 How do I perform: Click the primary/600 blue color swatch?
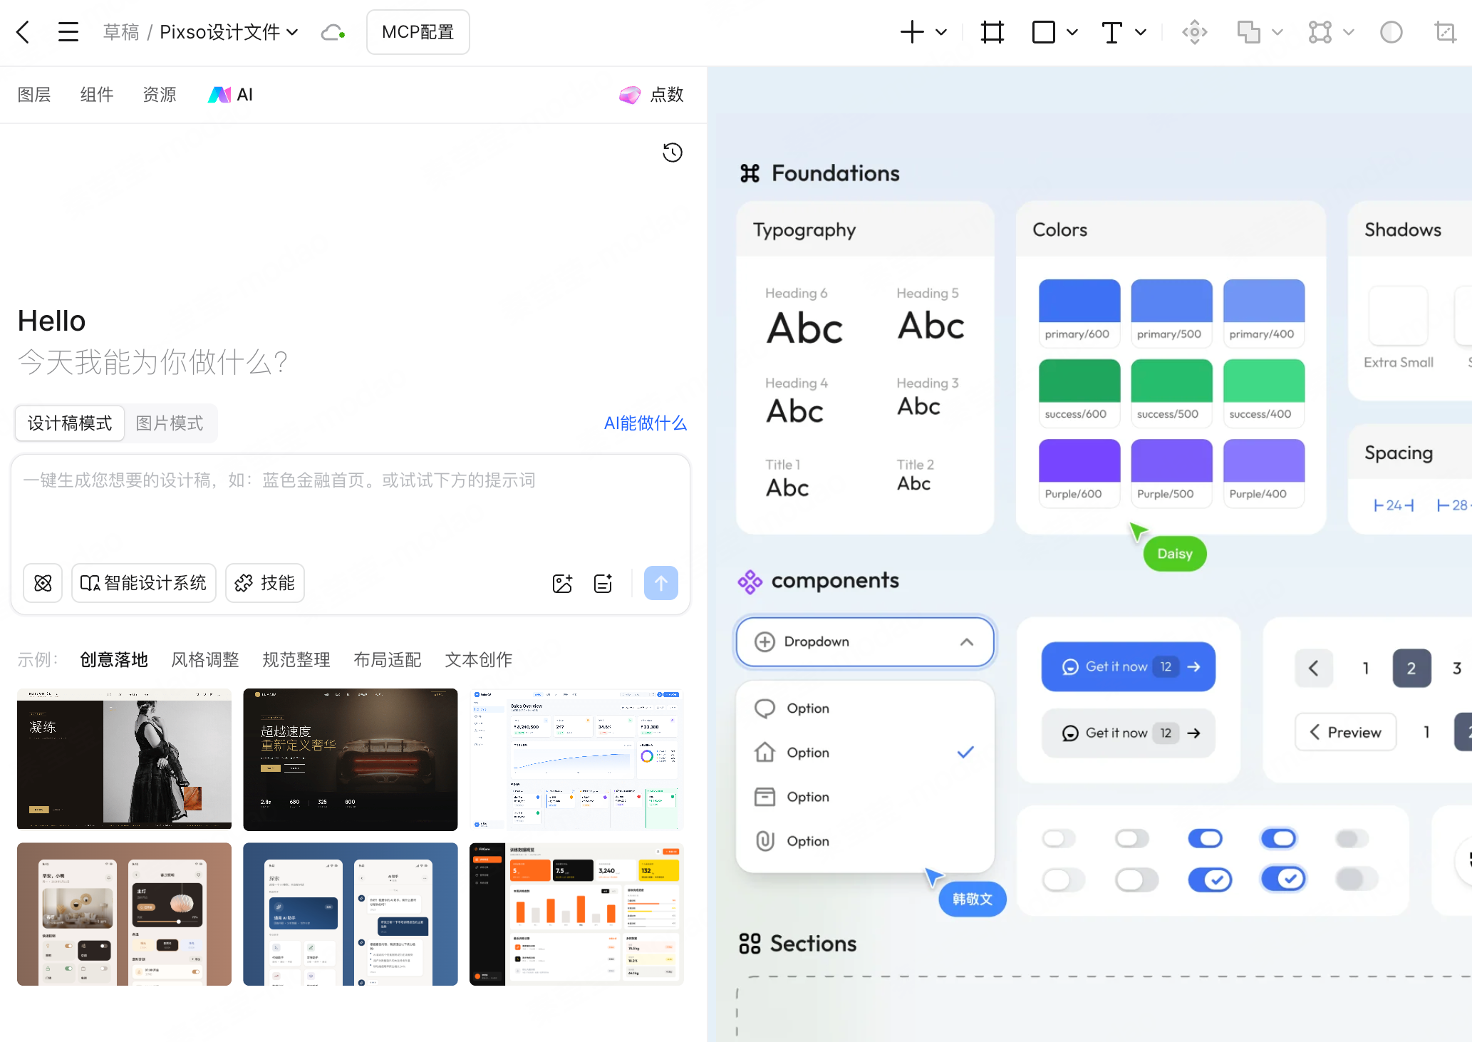(x=1079, y=301)
